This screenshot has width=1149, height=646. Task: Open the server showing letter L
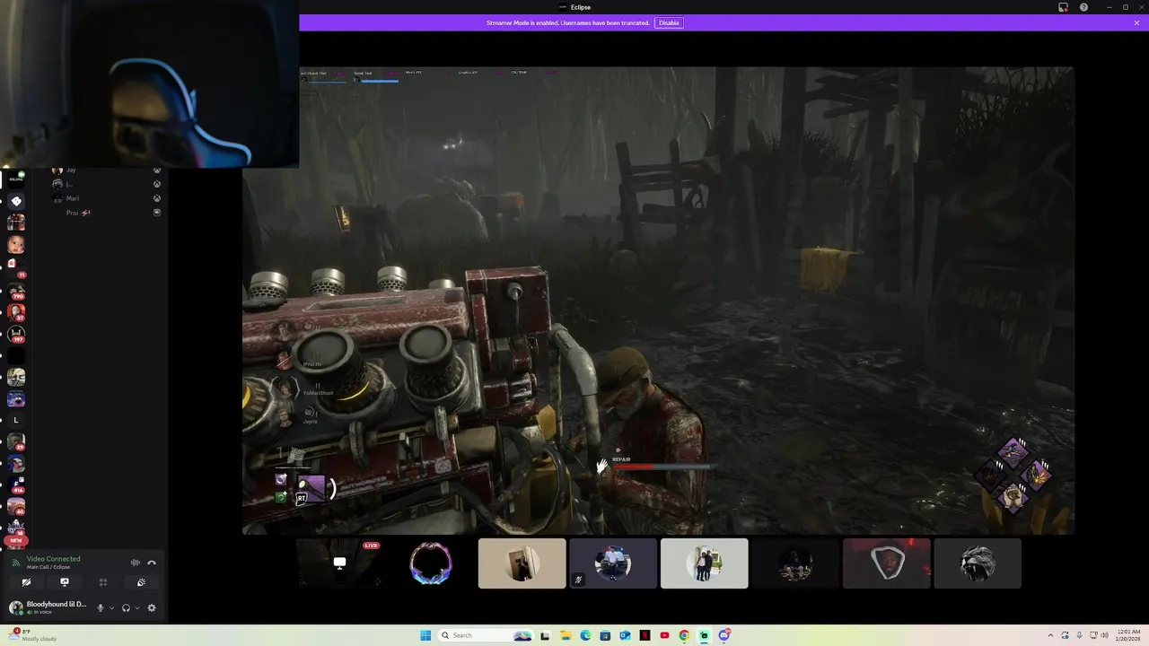click(16, 420)
